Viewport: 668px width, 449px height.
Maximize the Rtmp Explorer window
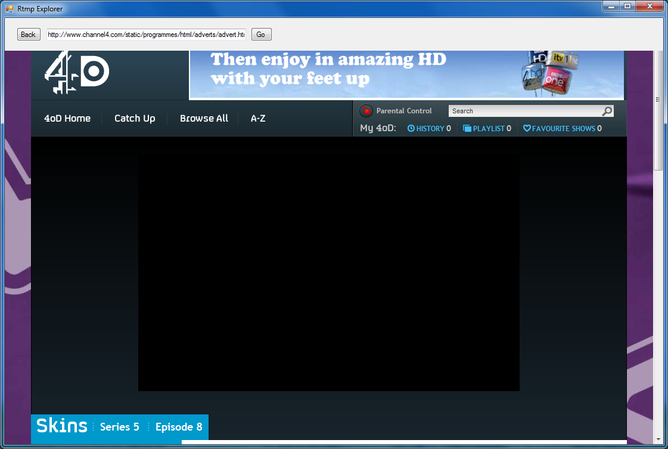point(627,7)
